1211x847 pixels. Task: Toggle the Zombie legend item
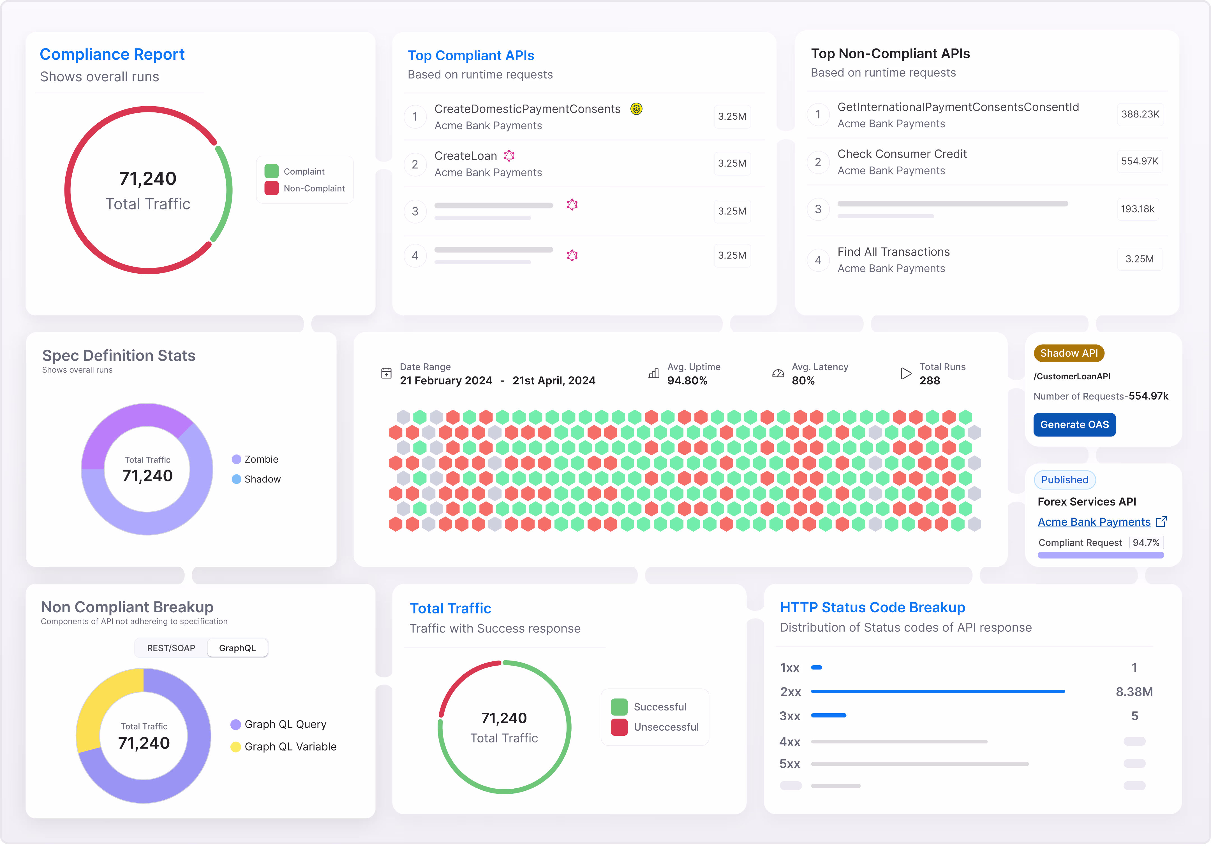[255, 459]
